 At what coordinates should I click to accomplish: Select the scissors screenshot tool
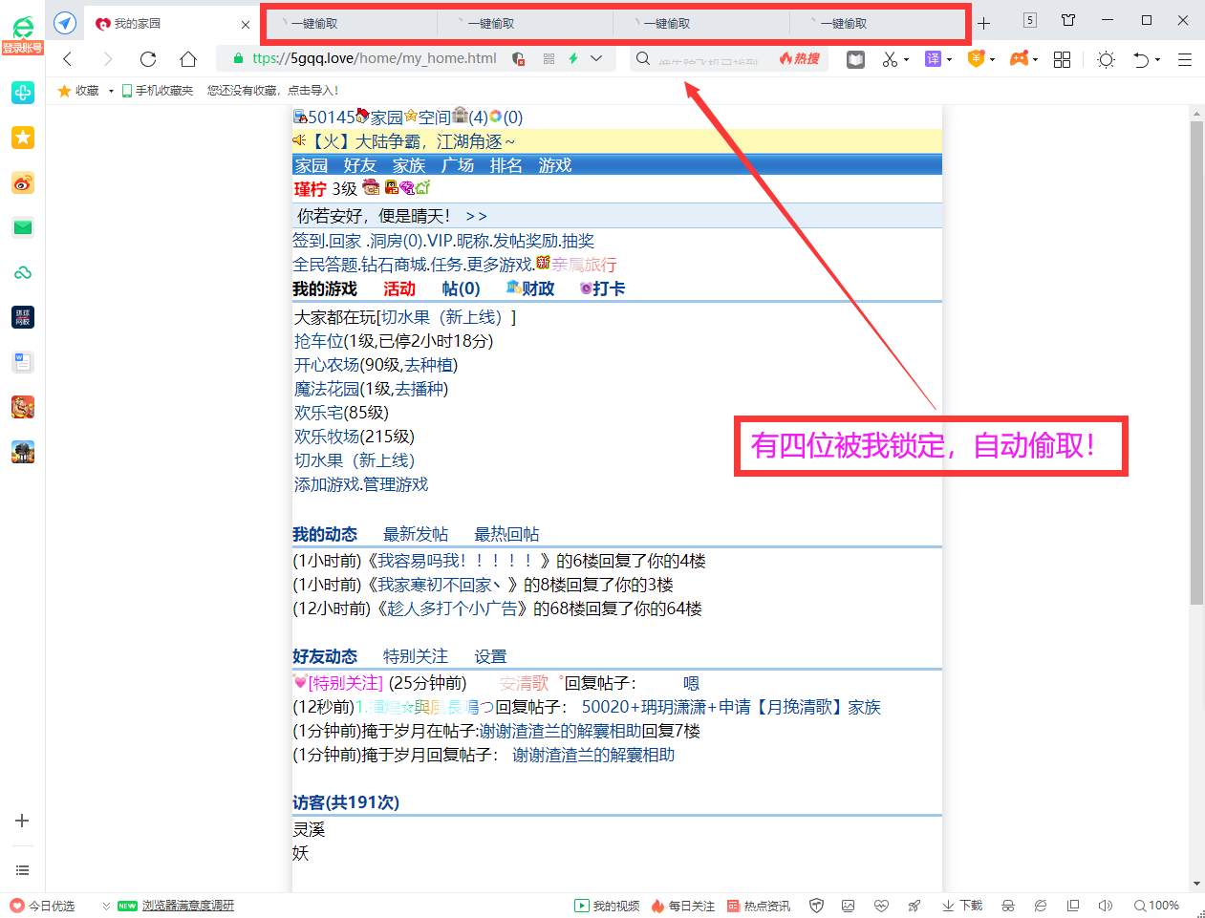[x=890, y=59]
